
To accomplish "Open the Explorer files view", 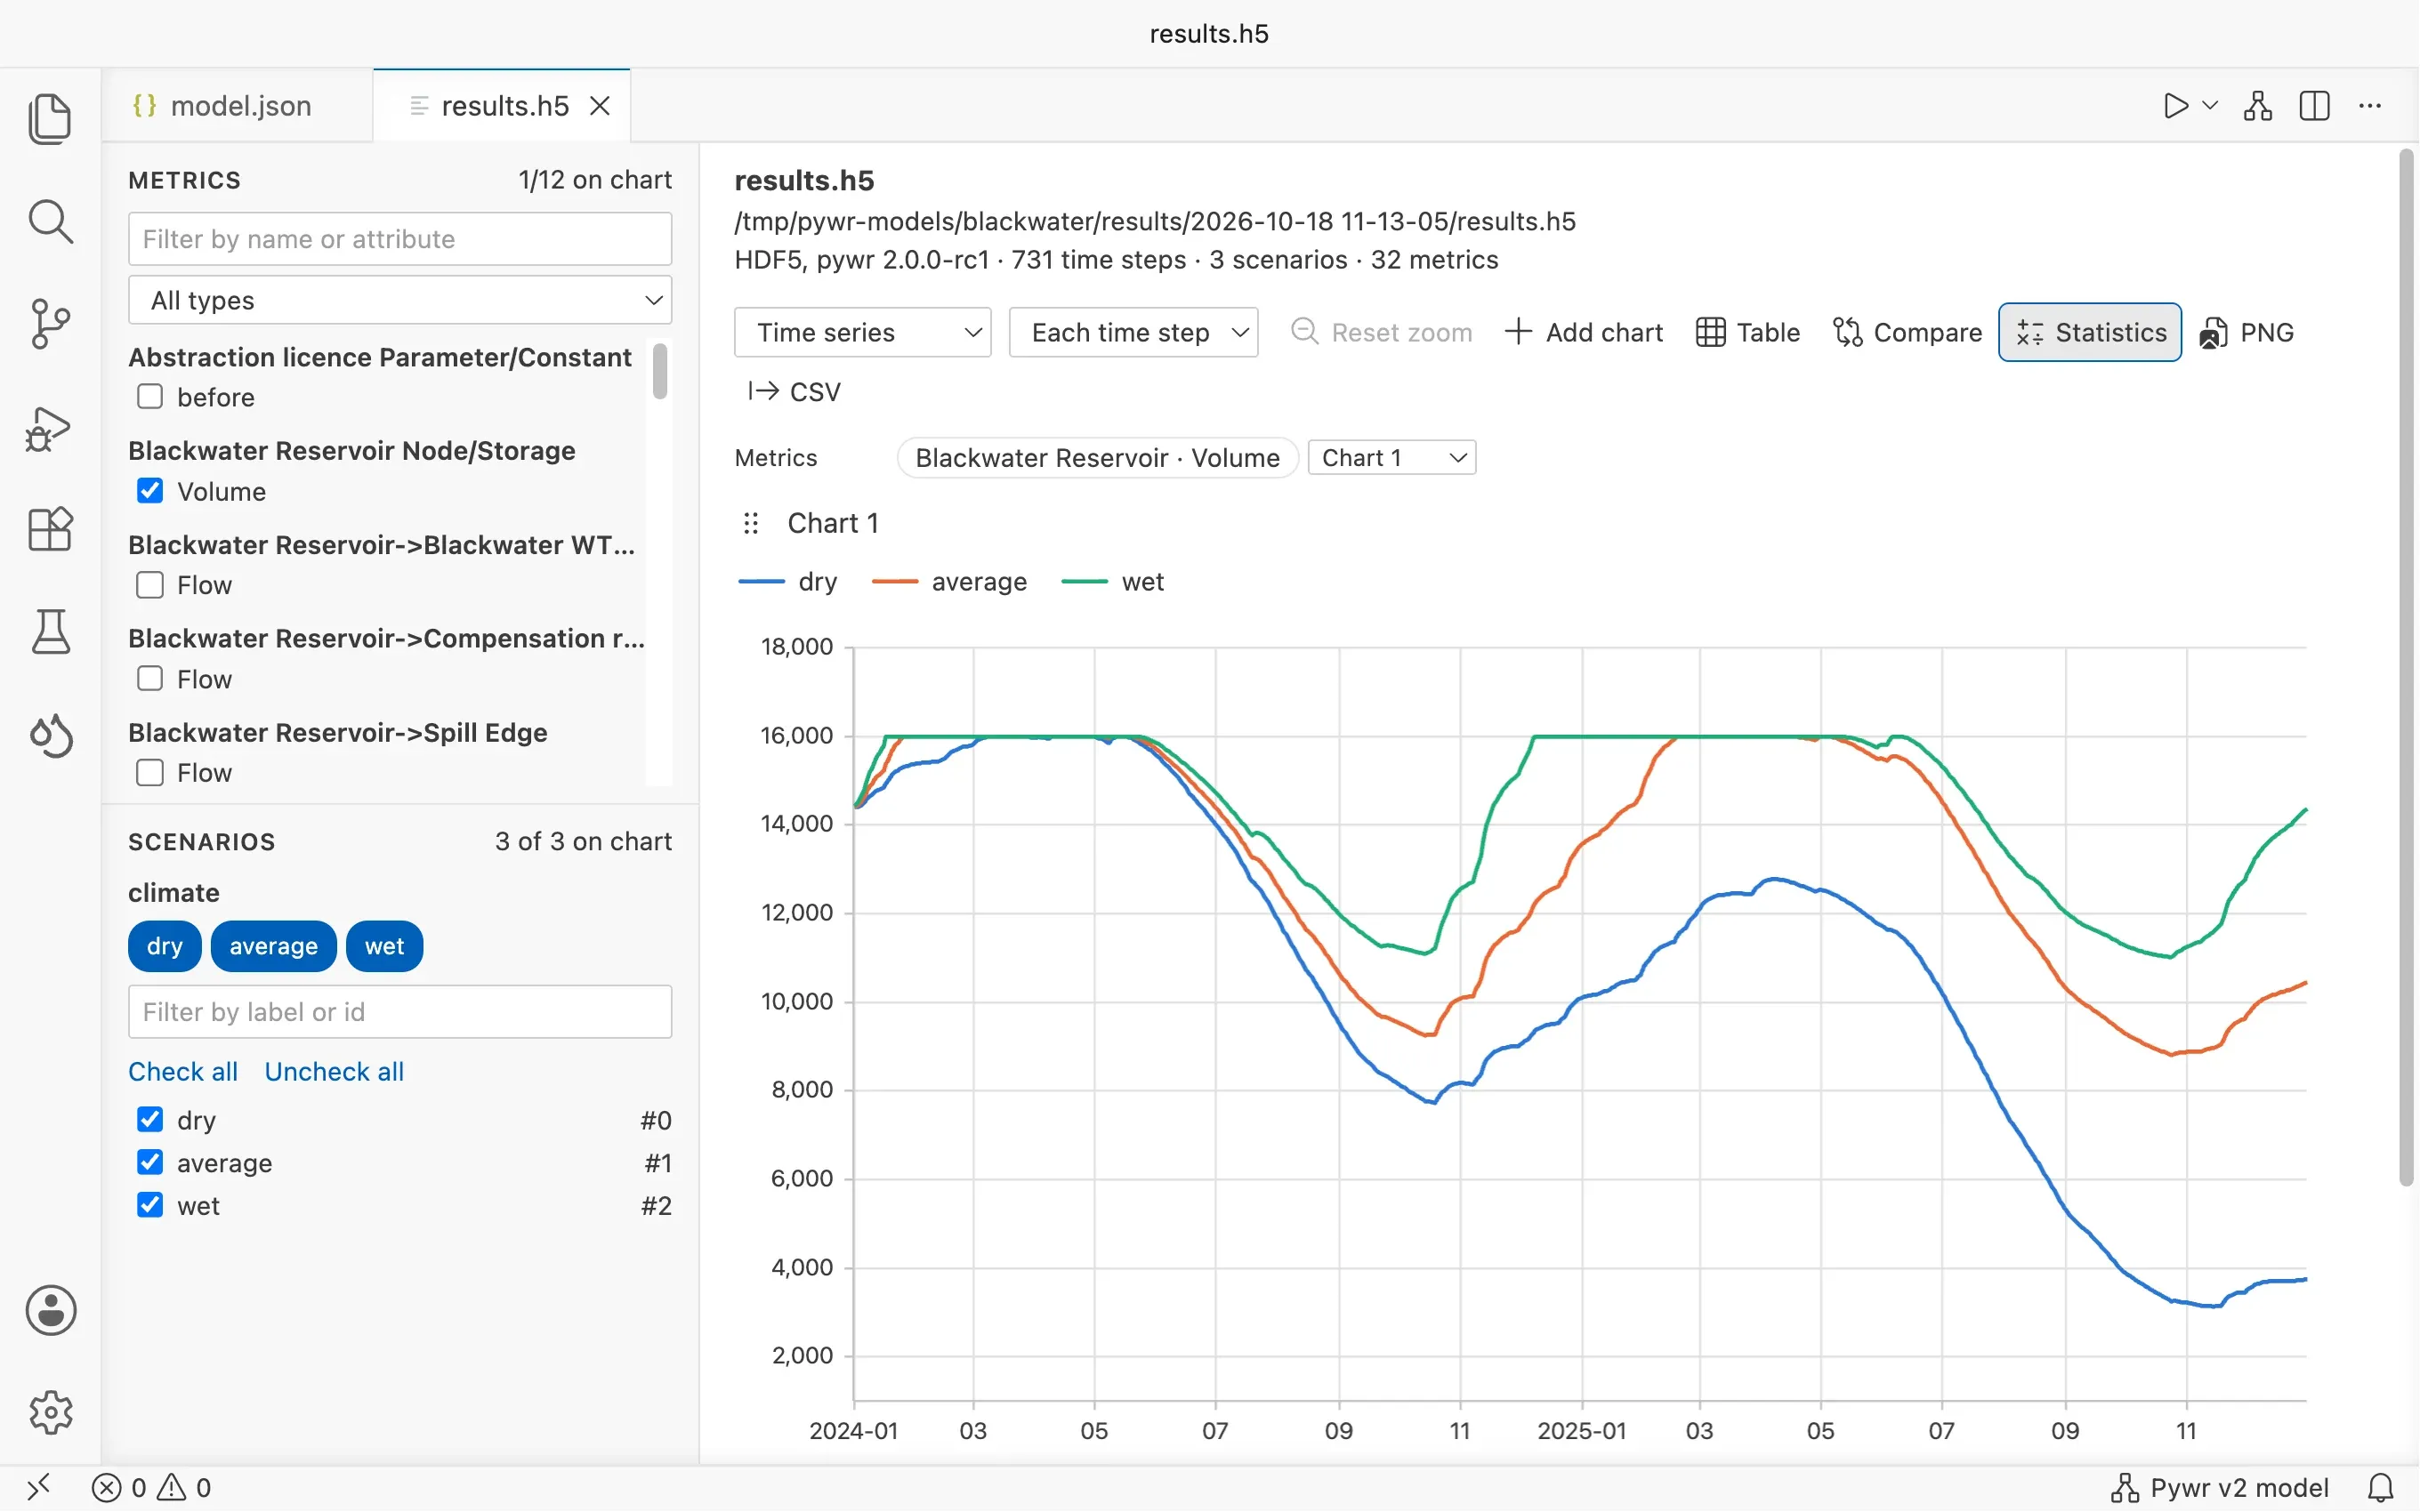I will click(x=50, y=119).
